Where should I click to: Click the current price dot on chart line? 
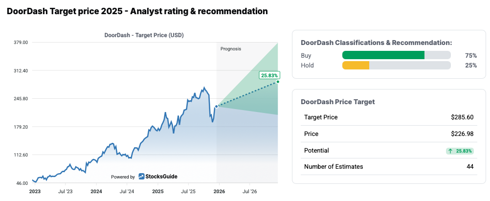pos(217,106)
